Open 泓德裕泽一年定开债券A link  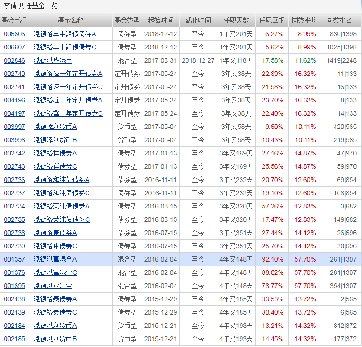point(68,74)
